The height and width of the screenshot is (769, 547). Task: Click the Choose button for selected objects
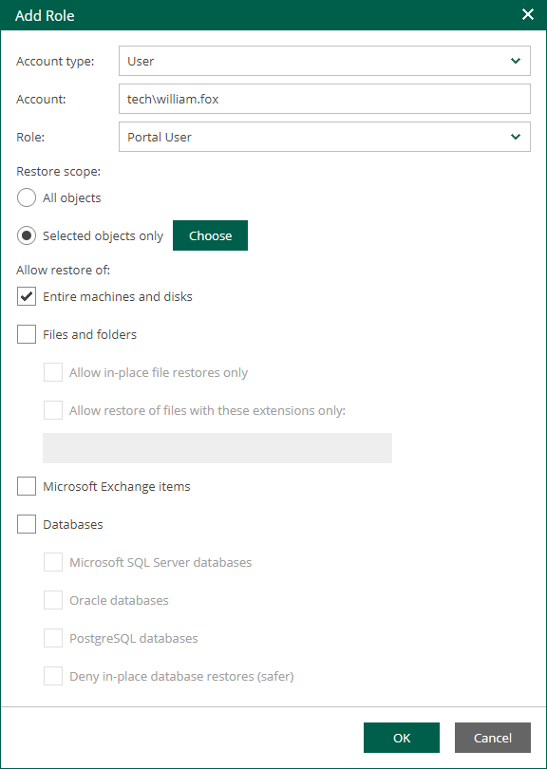[210, 235]
